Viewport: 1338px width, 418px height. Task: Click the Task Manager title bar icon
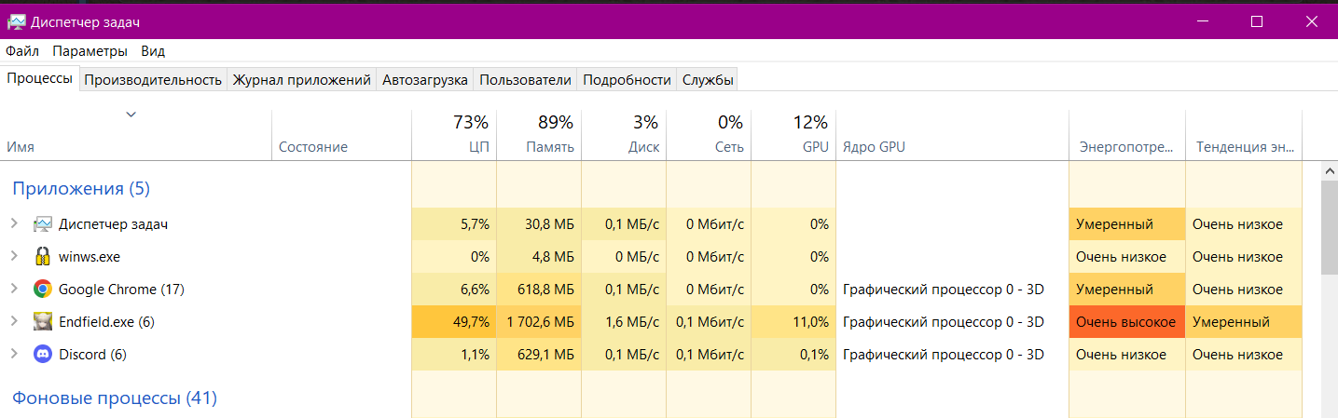click(x=17, y=21)
